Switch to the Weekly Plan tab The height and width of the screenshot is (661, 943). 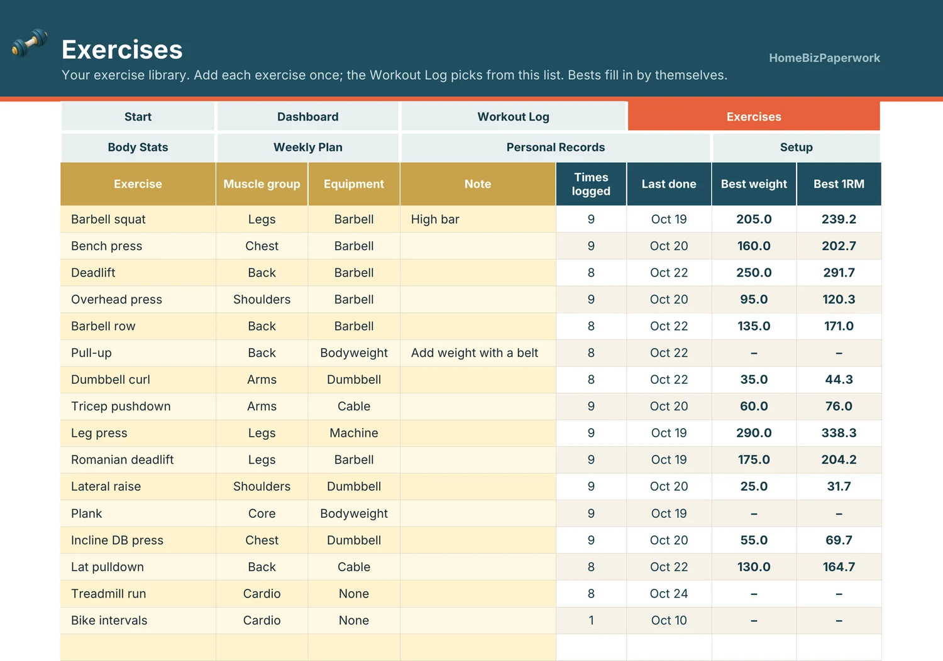coord(308,147)
